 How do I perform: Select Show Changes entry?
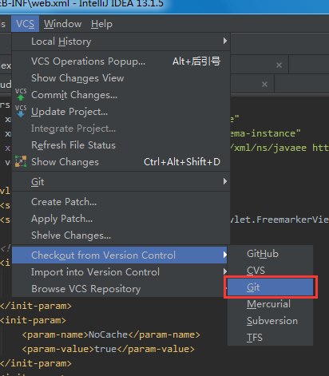pos(121,162)
